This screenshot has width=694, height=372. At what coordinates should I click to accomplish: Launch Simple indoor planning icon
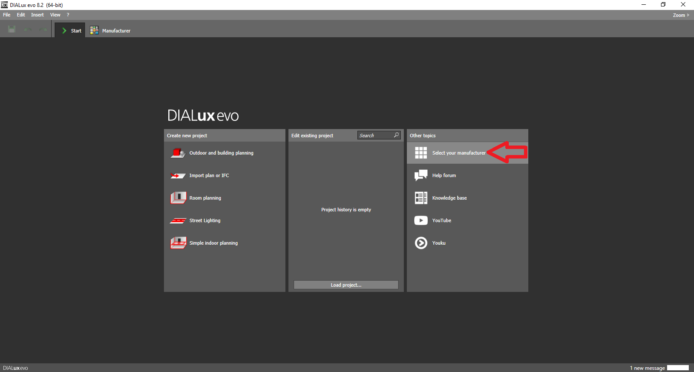pyautogui.click(x=178, y=243)
